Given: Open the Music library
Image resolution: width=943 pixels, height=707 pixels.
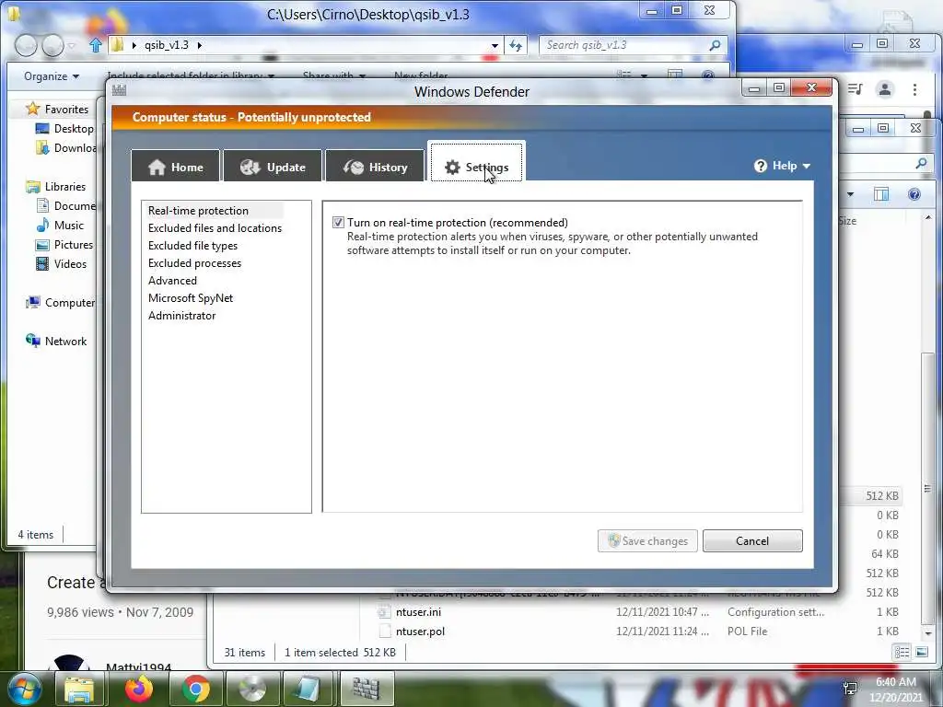Looking at the screenshot, I should point(60,226).
